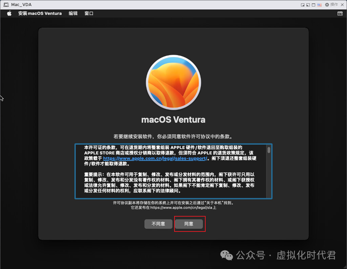This screenshot has height=269, width=347.
Task: Open the 操作 gear actions menu
Action: tap(331, 5)
